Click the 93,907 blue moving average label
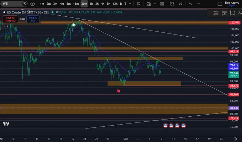This screenshot has width=242, height=142. [x=234, y=69]
